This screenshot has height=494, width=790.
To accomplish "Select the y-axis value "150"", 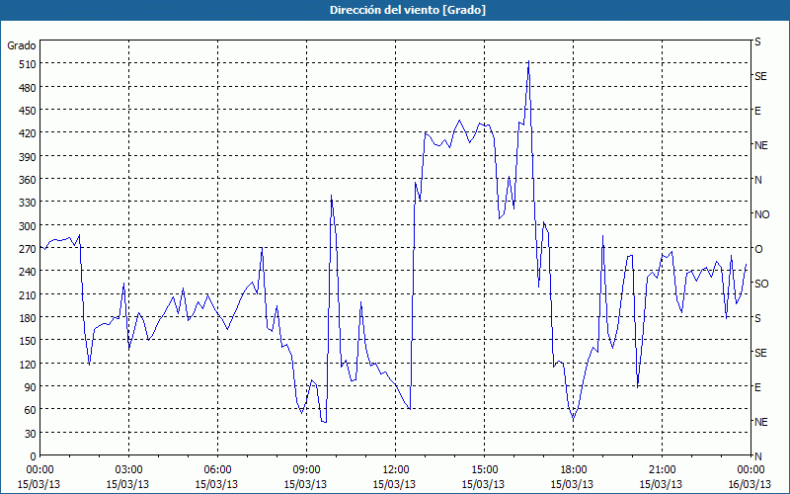I will point(28,341).
